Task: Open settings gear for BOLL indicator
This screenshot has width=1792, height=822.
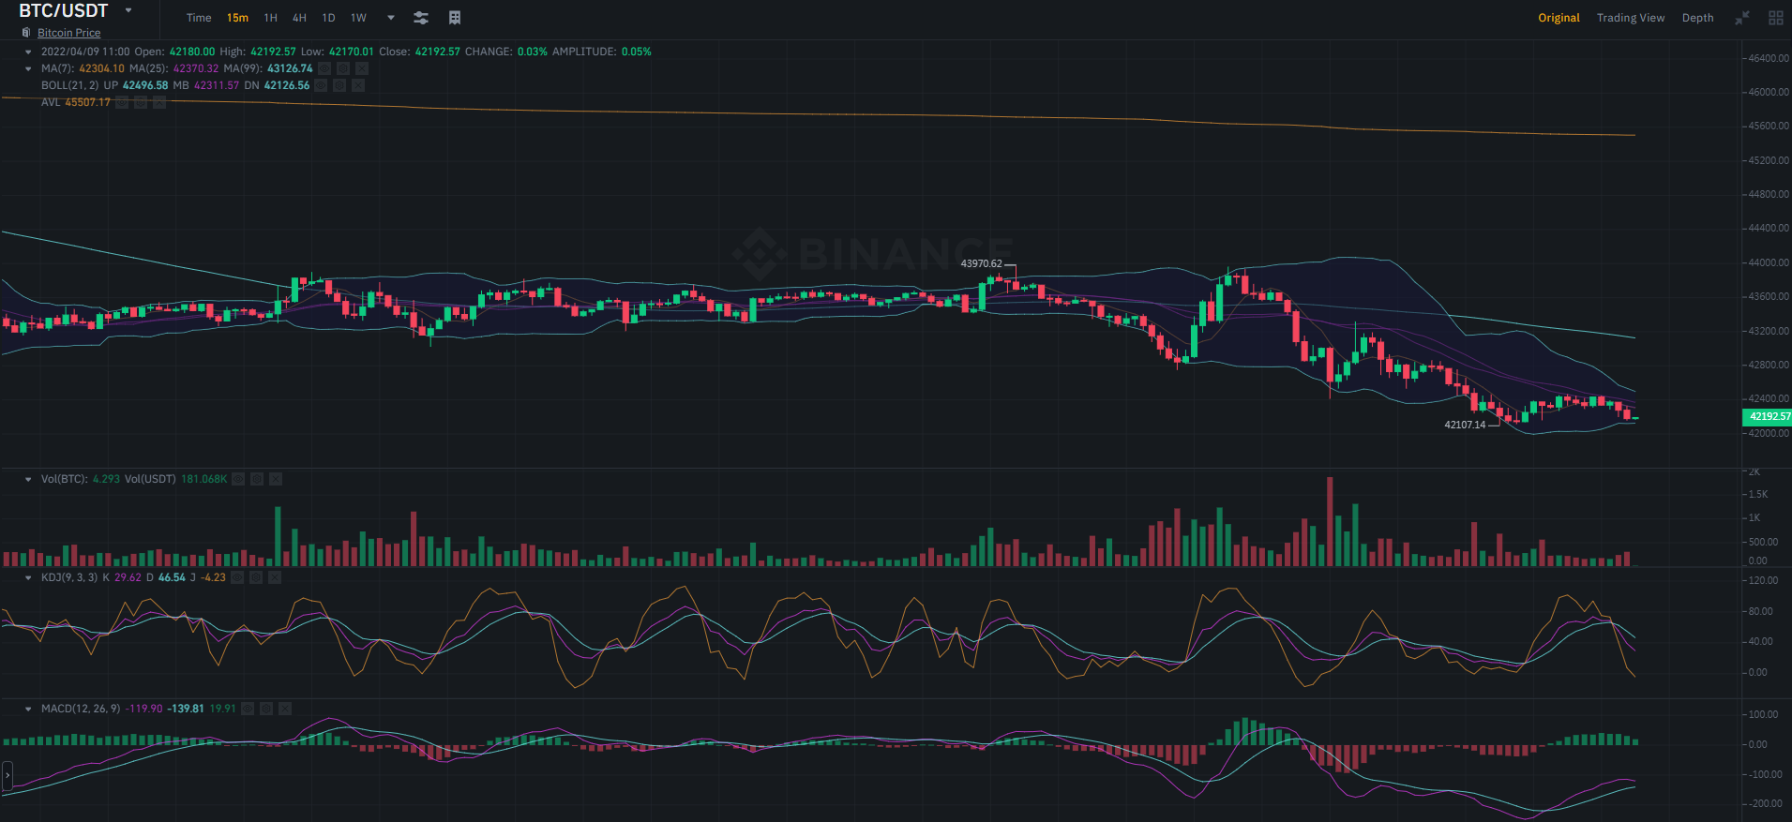Action: [x=339, y=85]
